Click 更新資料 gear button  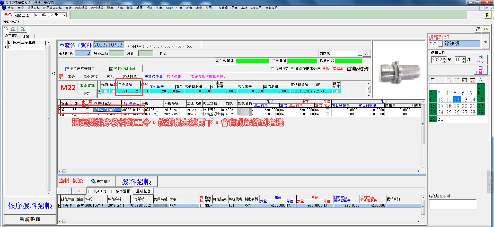(101, 182)
